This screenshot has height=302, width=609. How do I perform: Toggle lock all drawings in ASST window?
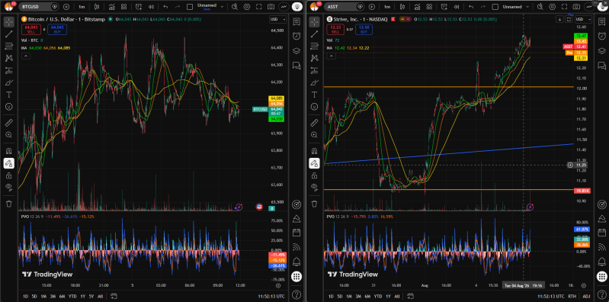point(314,175)
